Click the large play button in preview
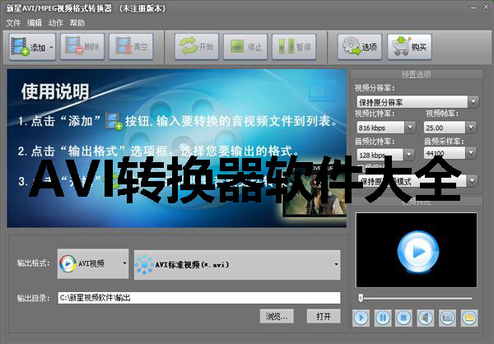Image resolution: width=494 pixels, height=344 pixels. point(418,252)
